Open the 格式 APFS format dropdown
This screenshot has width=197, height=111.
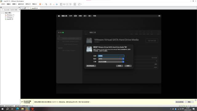111,59
